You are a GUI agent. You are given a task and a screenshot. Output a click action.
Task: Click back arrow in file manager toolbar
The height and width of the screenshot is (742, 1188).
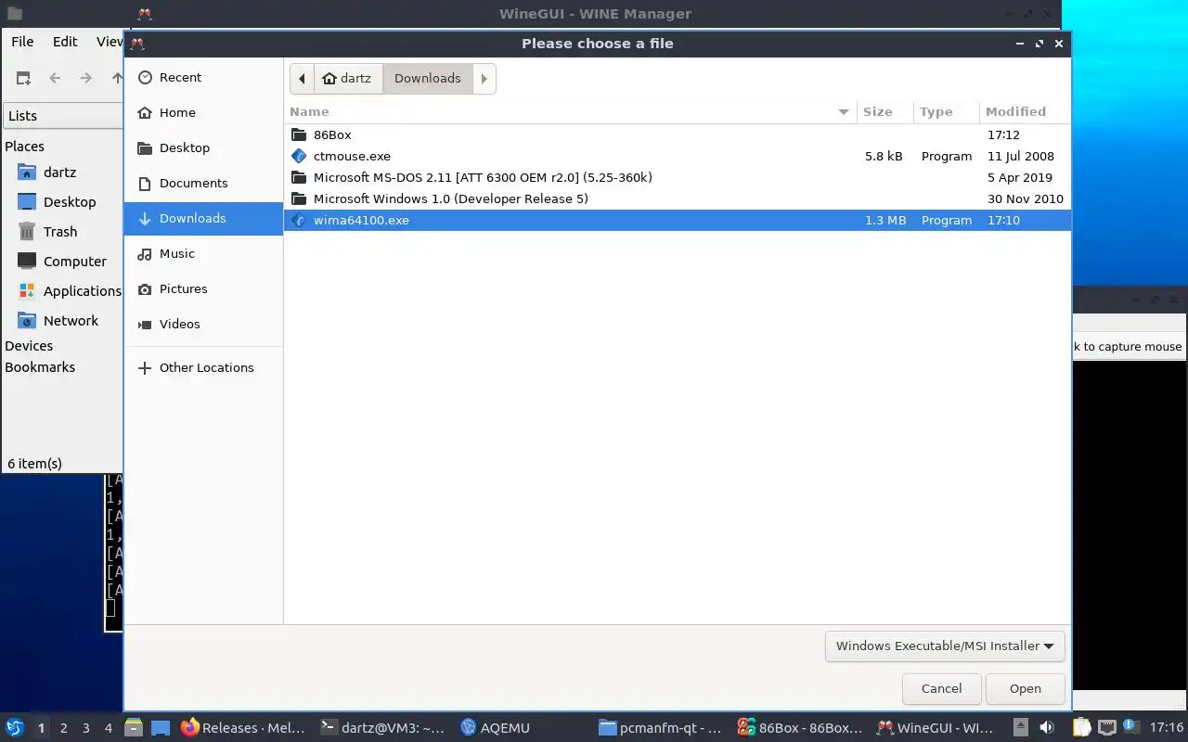(55, 79)
